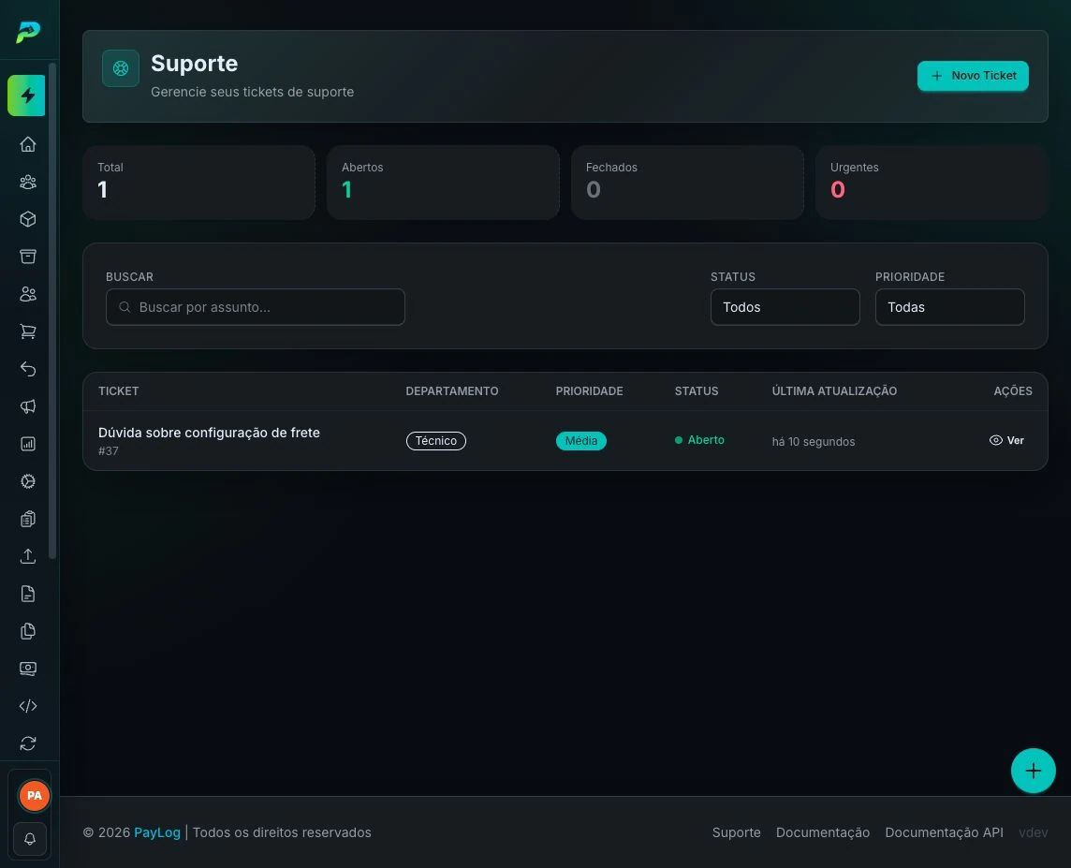Click the TICKET column header

click(118, 391)
